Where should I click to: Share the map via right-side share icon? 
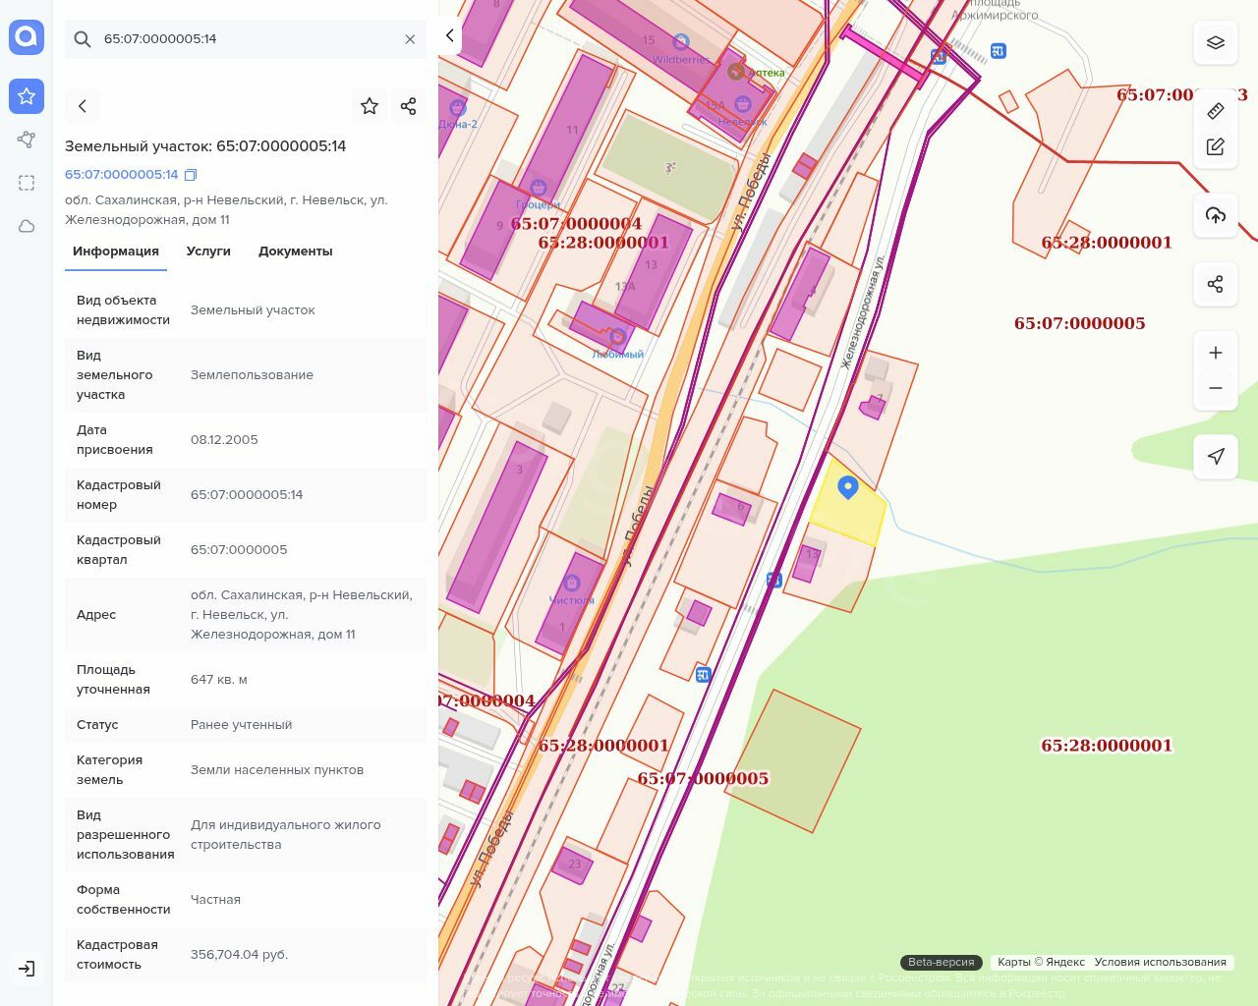tap(1216, 284)
